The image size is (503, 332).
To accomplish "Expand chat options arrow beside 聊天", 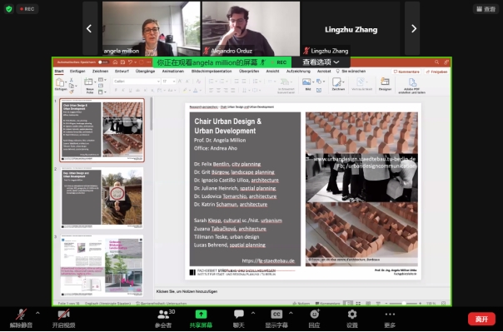I will [x=253, y=313].
